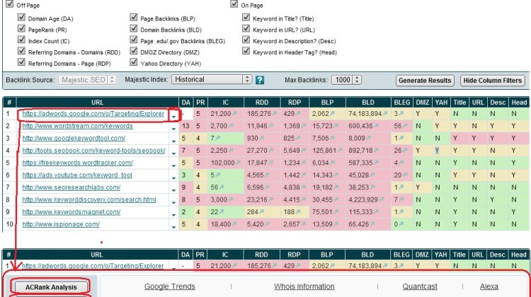This screenshot has height=297, width=531.
Task: Open external link arrow beside RDP value 5,649
Action: [303, 151]
